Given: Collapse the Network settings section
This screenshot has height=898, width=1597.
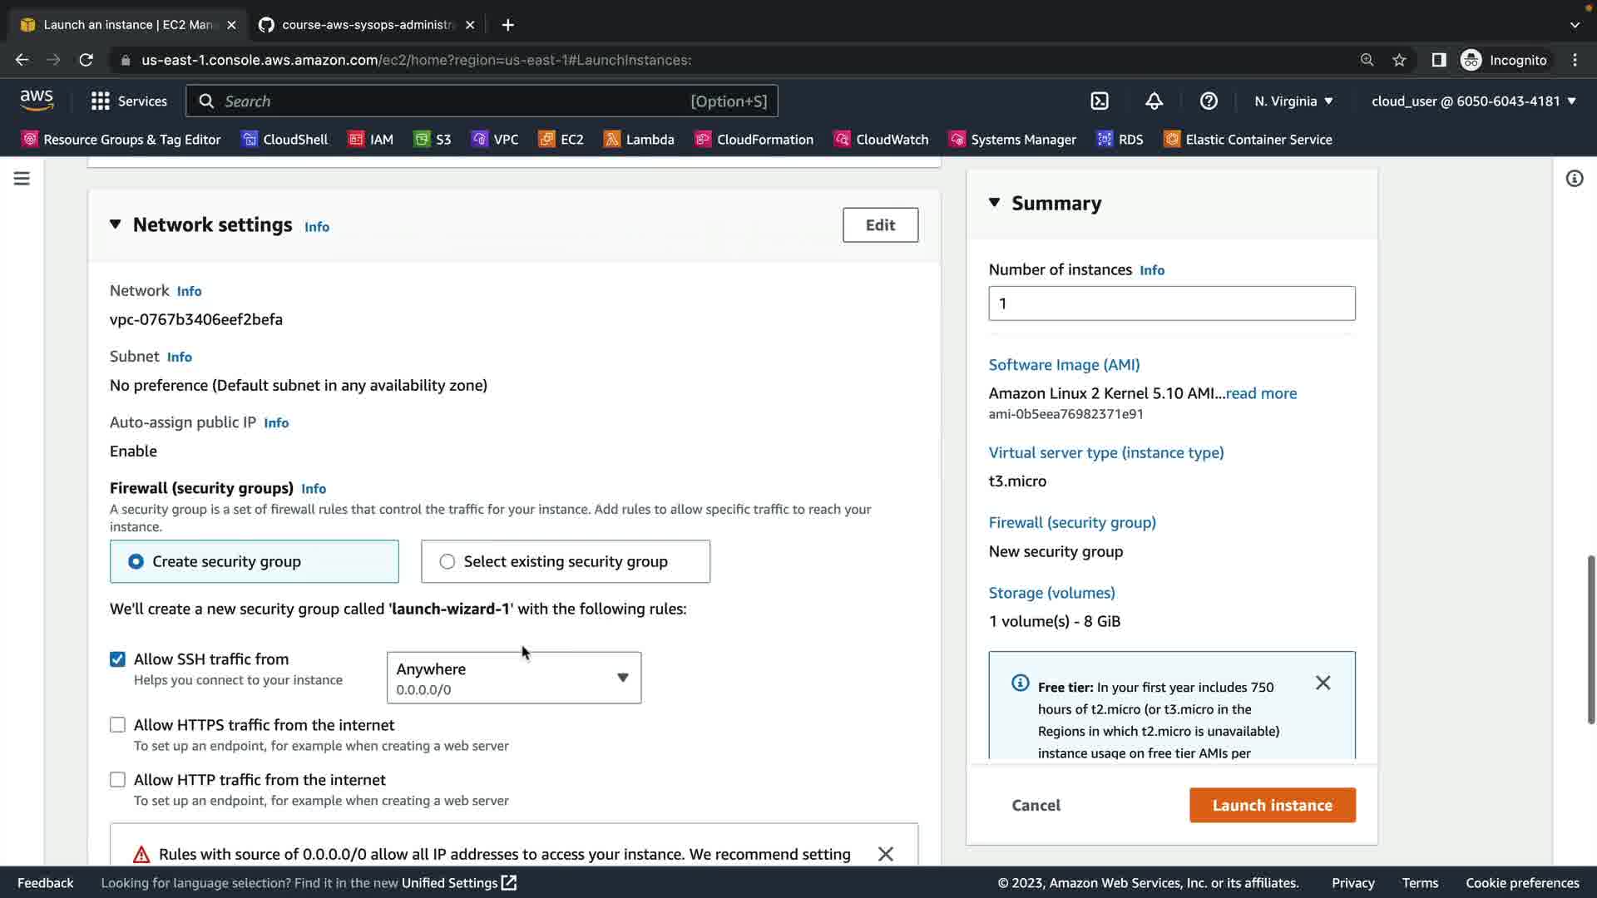Looking at the screenshot, I should tap(116, 224).
